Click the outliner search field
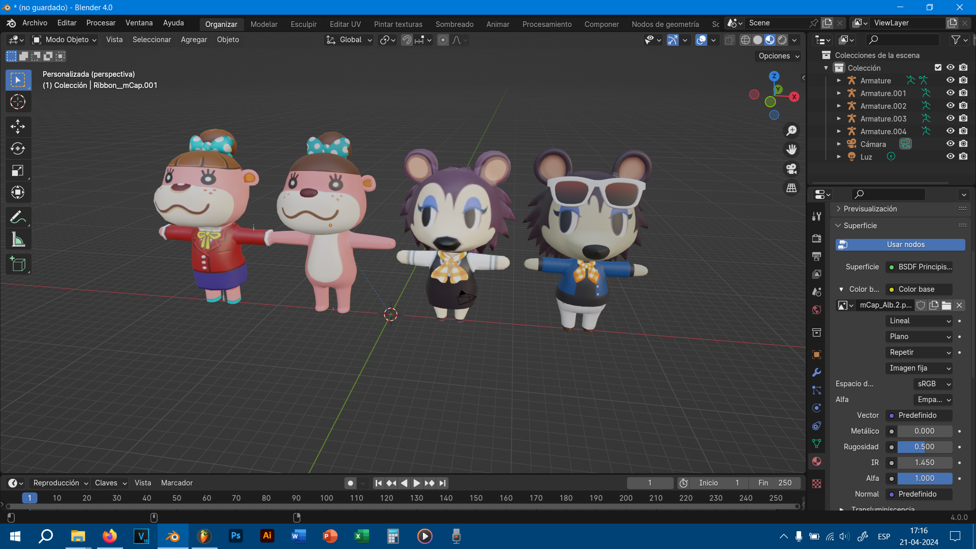 pyautogui.click(x=903, y=40)
